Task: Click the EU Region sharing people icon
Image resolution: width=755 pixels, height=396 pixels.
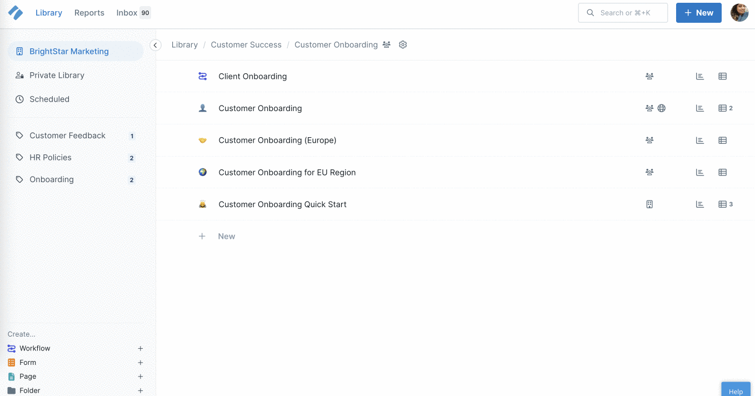Action: pyautogui.click(x=649, y=172)
